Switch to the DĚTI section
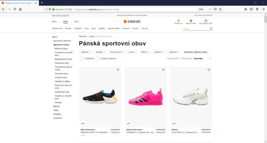Viewport: 267px width, 143px height. 76,22
